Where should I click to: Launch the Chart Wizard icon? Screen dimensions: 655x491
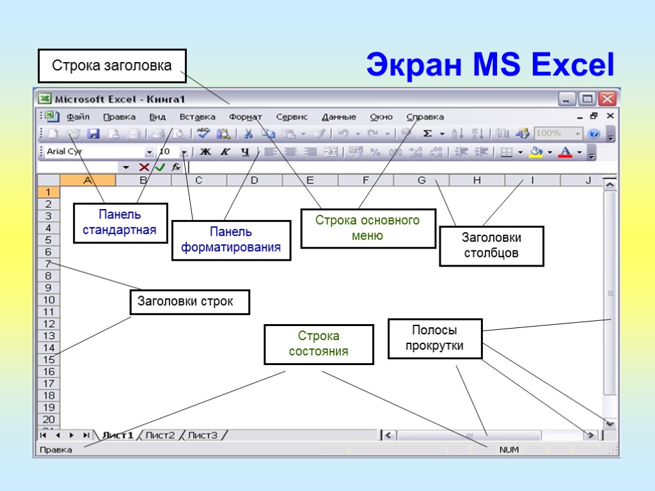pos(502,134)
